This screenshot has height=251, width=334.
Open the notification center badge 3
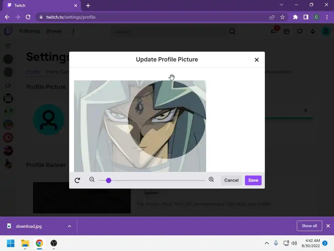(325, 243)
